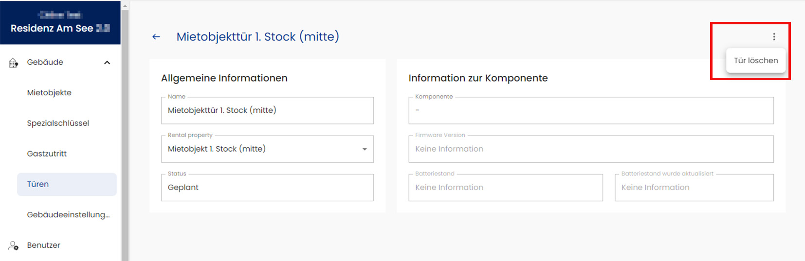Image resolution: width=805 pixels, height=261 pixels.
Task: Open Gebäudeeinstellungen sidebar item
Action: 68,215
